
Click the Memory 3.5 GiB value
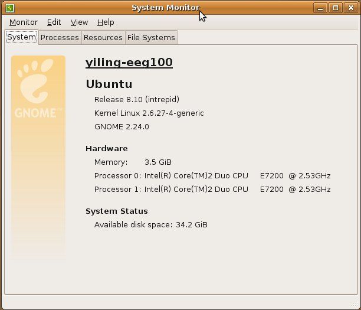(x=158, y=162)
